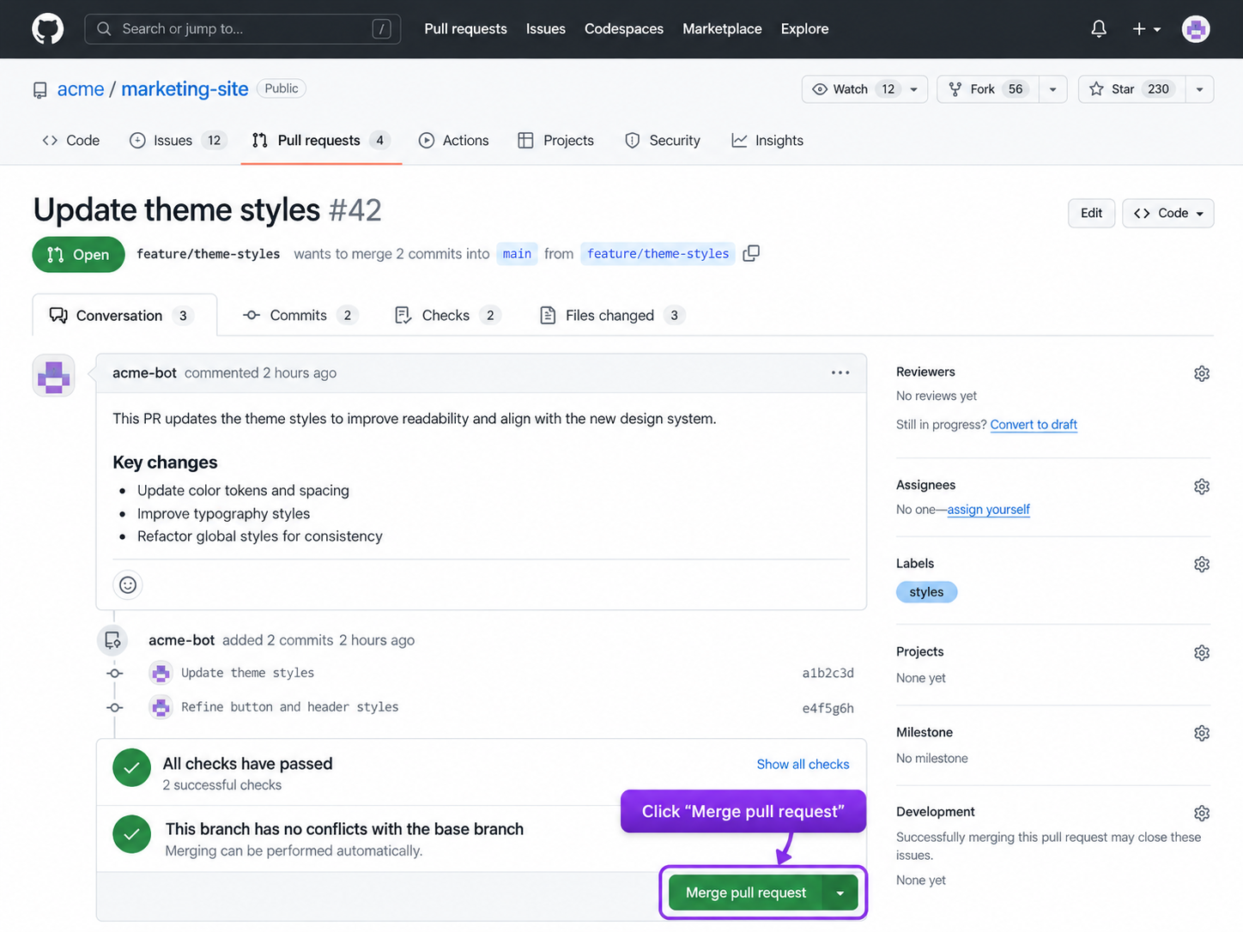Open the plus create-new menu

1146,29
